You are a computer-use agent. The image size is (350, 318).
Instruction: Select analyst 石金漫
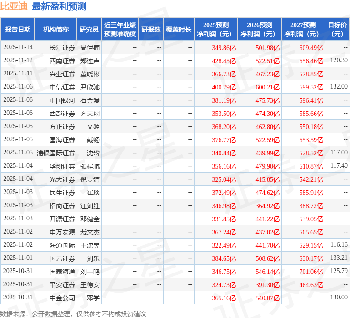[90, 100]
